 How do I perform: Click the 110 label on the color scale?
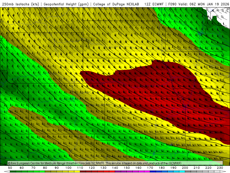80,168
